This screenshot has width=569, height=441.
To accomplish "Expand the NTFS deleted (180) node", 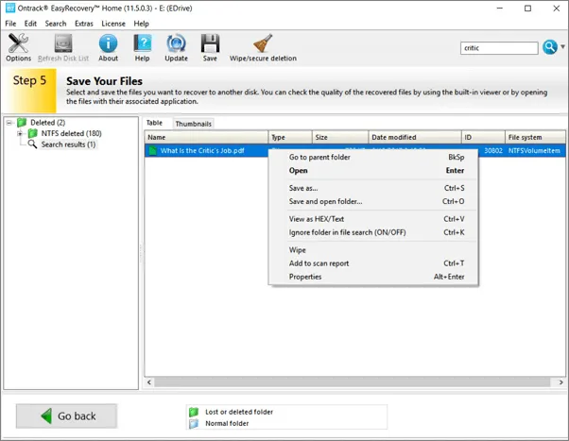I will pyautogui.click(x=20, y=134).
